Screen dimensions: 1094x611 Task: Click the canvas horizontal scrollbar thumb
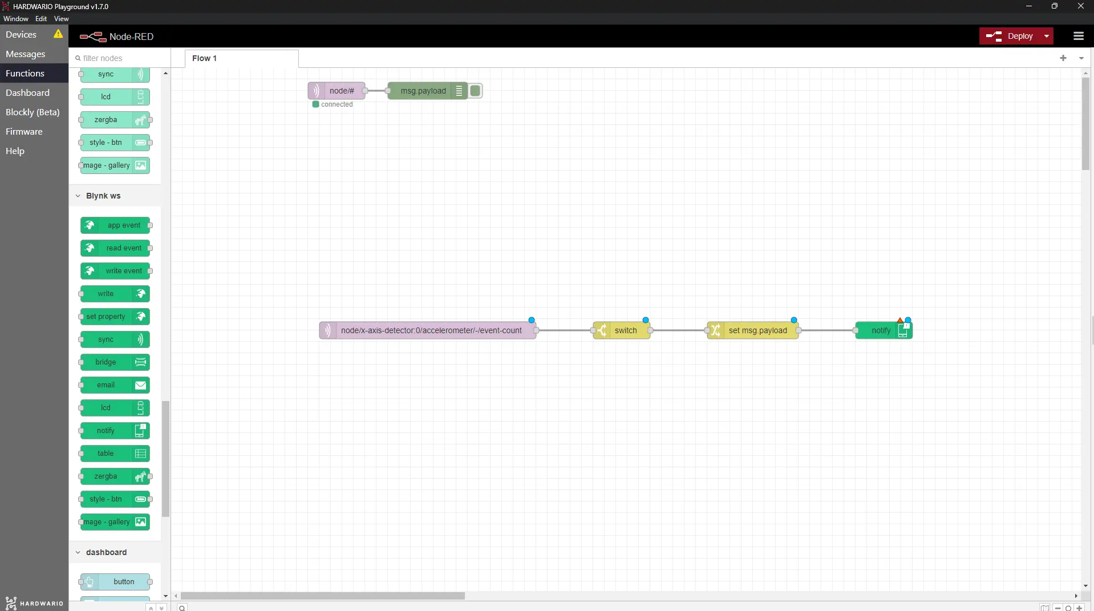323,596
